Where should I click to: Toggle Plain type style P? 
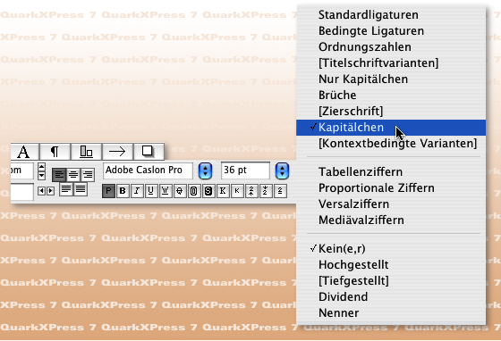click(x=108, y=191)
